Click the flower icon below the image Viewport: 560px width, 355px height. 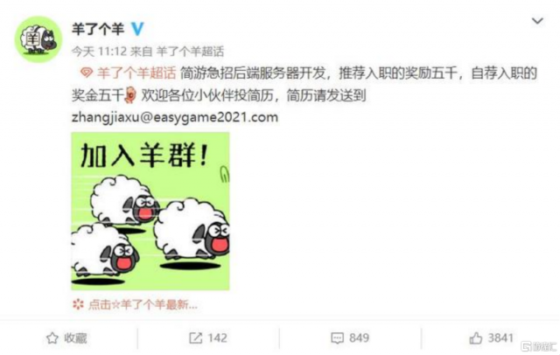[x=78, y=304]
